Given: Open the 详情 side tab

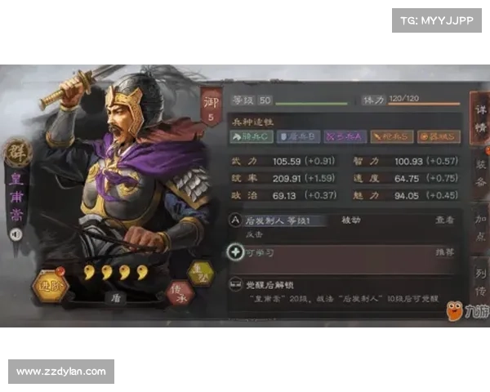Looking at the screenshot, I should [479, 118].
